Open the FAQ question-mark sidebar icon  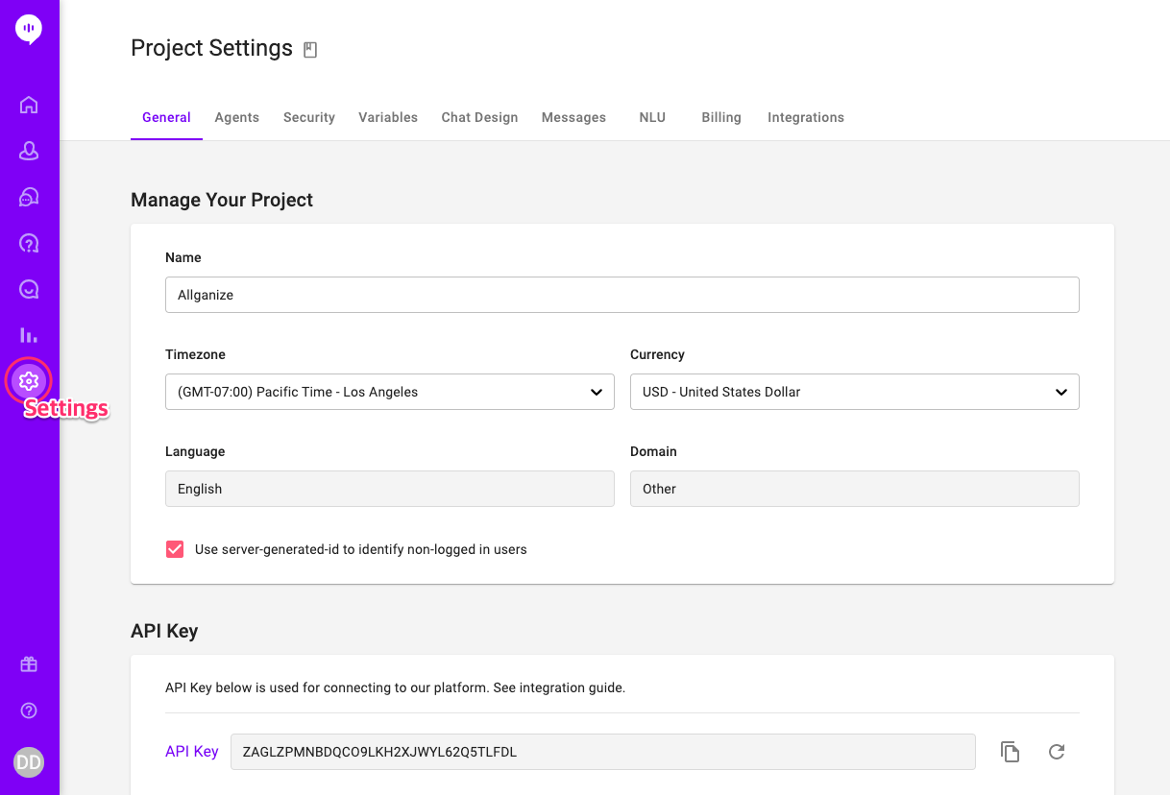pyautogui.click(x=29, y=242)
